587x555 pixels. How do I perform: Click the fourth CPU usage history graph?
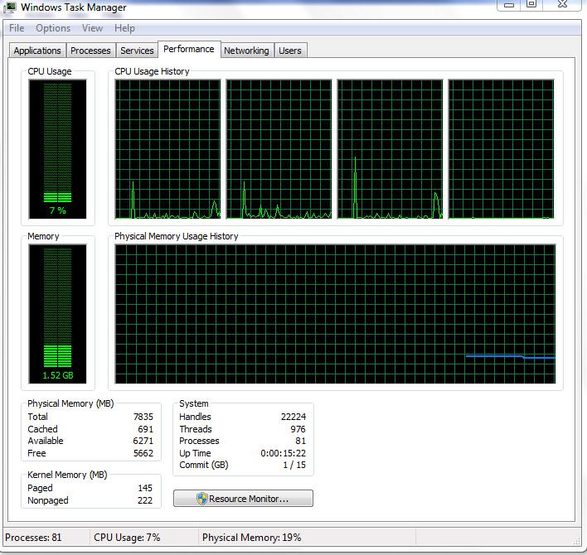(x=502, y=149)
